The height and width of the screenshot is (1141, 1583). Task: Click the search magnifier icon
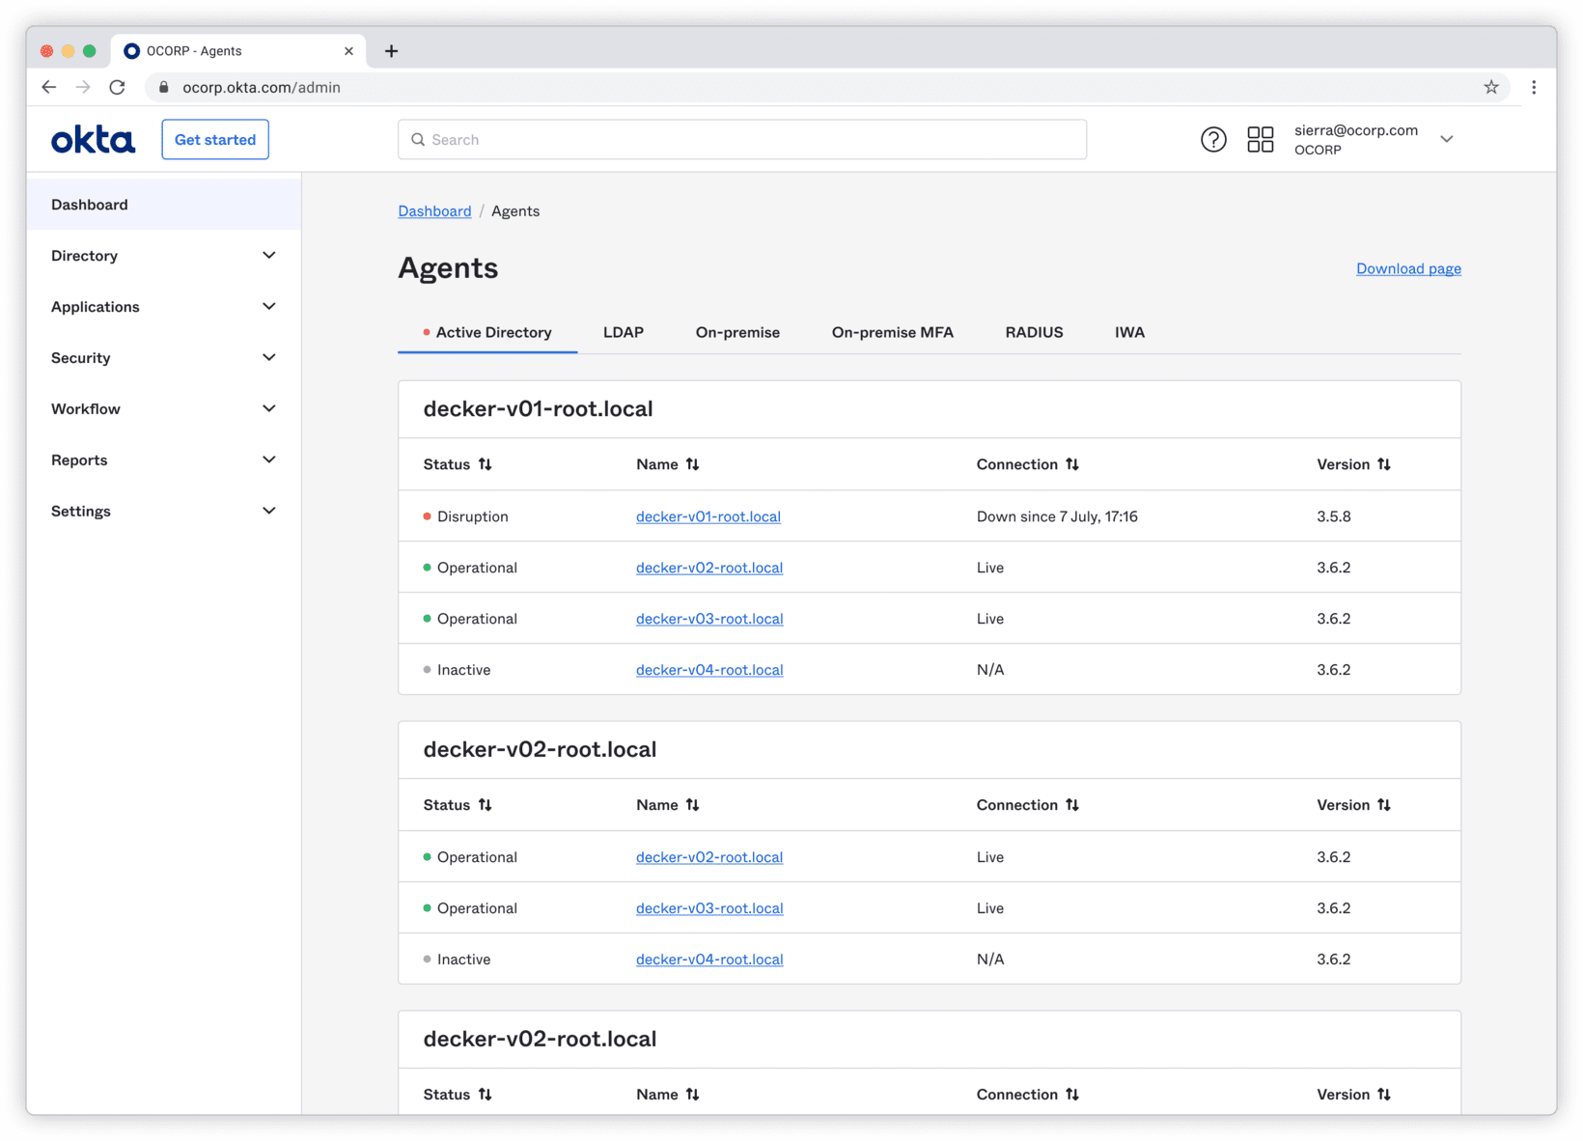click(x=418, y=140)
